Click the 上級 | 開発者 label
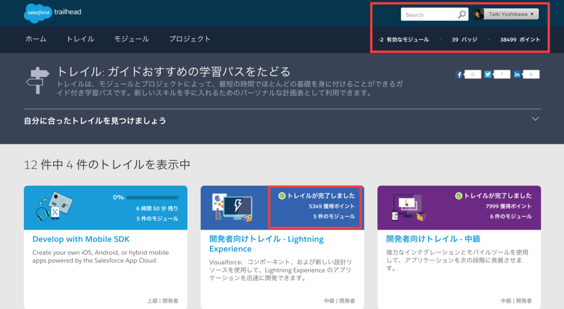 162,301
